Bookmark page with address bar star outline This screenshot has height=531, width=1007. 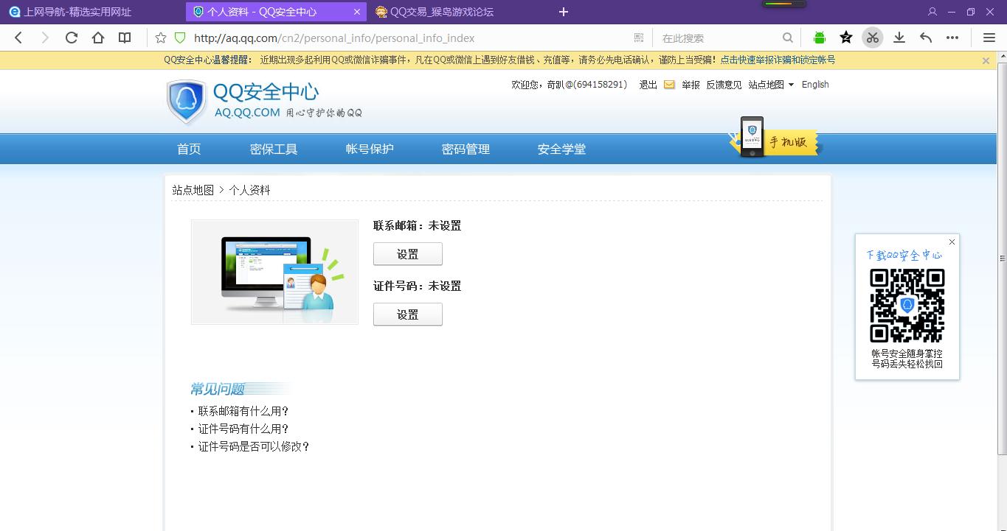click(161, 38)
